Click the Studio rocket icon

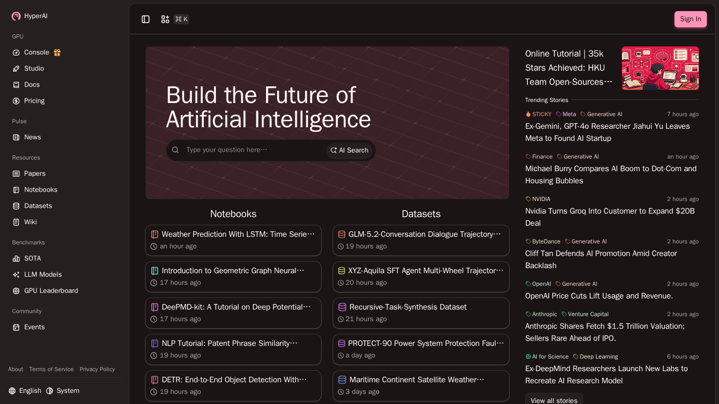click(x=16, y=69)
